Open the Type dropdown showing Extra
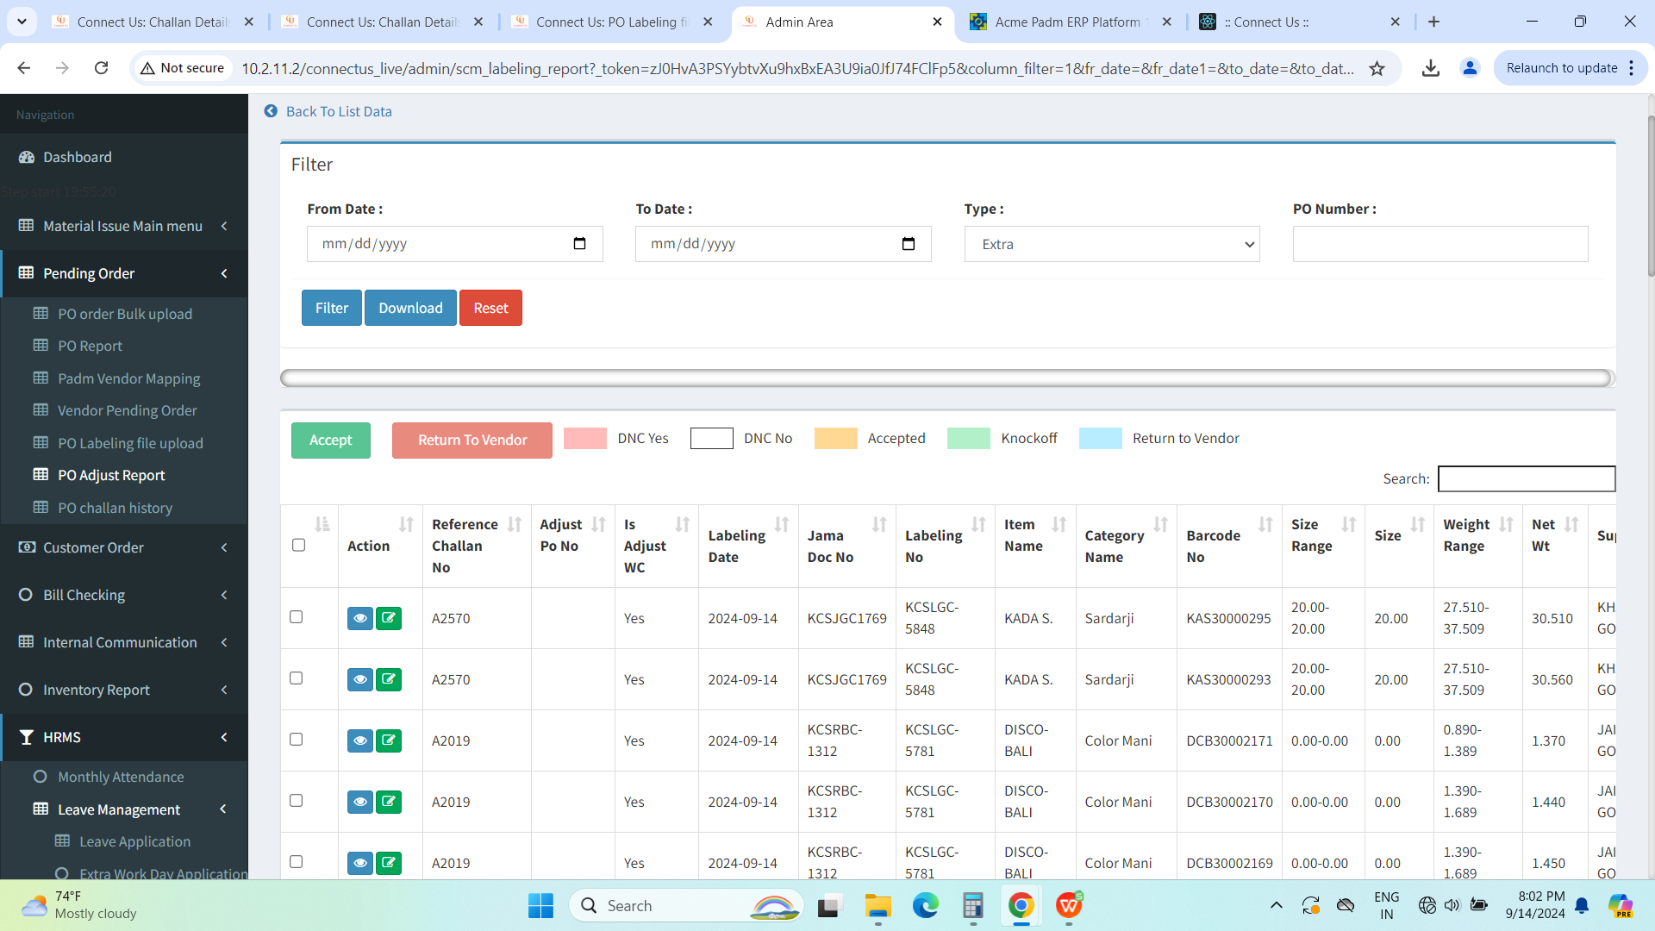The image size is (1655, 931). point(1111,244)
